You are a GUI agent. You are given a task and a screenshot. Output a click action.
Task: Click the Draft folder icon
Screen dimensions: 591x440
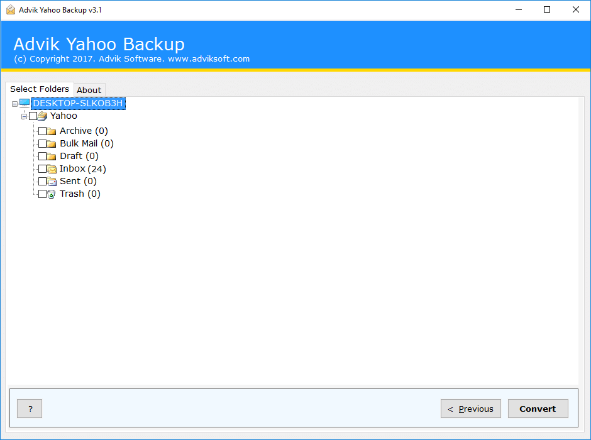[52, 156]
